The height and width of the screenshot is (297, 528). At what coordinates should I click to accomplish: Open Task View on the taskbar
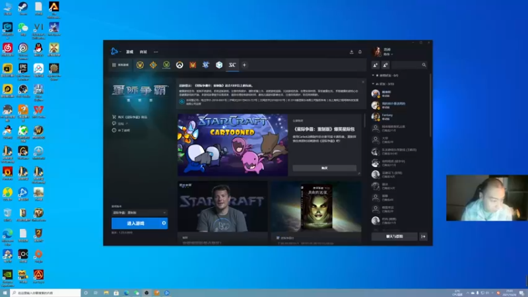point(96,293)
